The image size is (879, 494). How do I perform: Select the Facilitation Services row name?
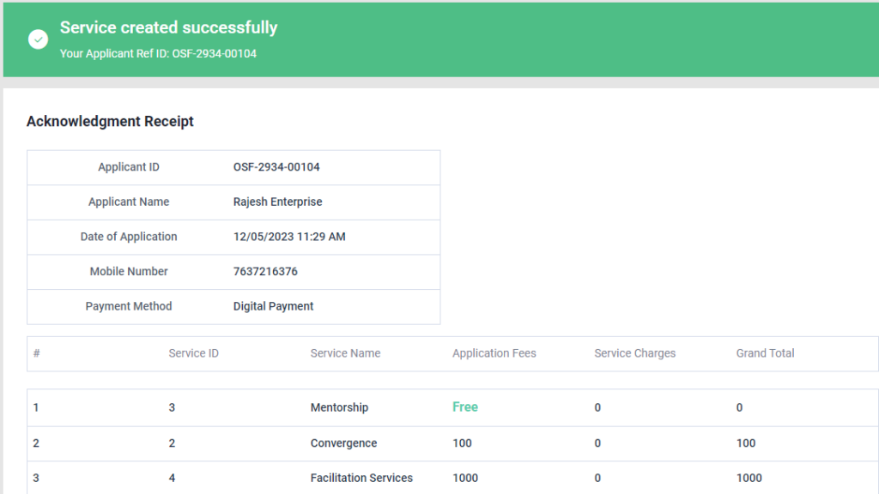(361, 478)
